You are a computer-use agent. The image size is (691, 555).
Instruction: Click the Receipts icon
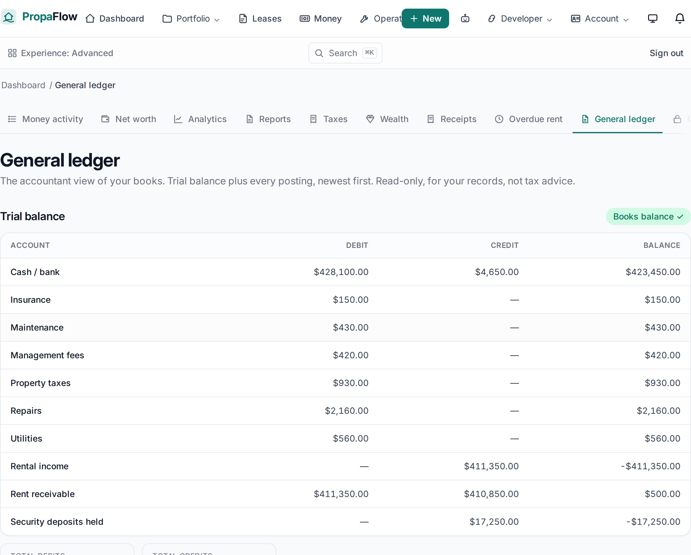(430, 119)
